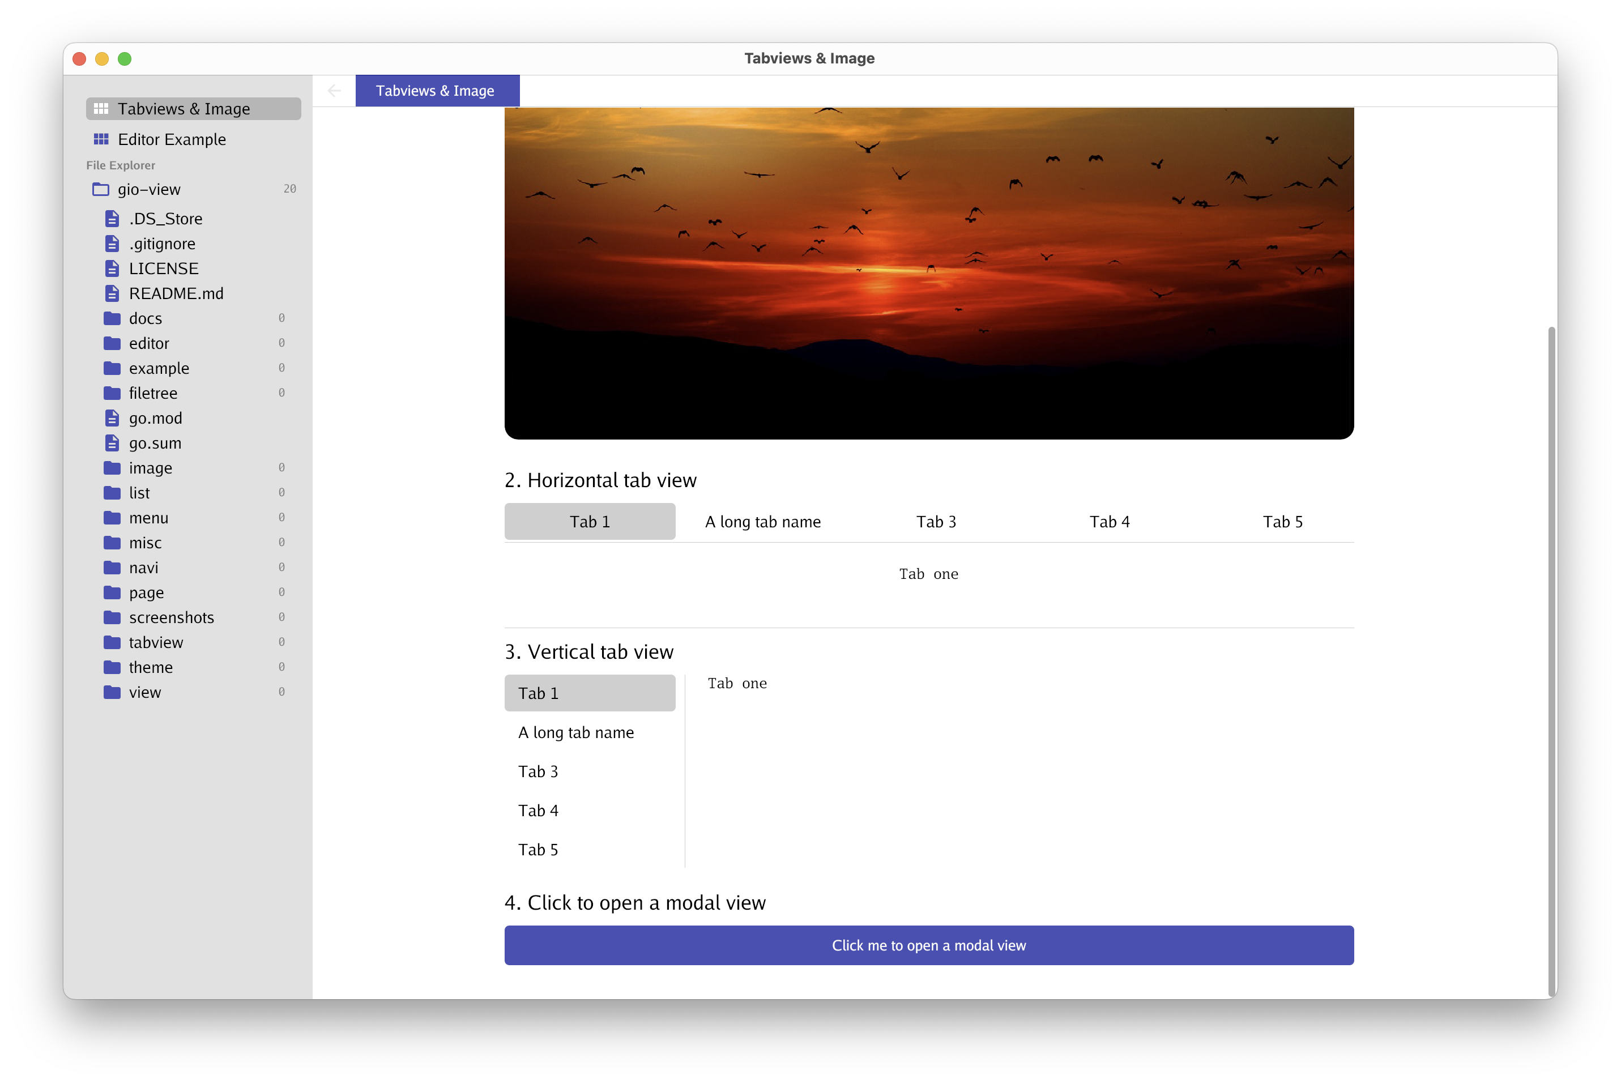Click the Editor Example grid icon
Image resolution: width=1621 pixels, height=1083 pixels.
click(x=101, y=139)
